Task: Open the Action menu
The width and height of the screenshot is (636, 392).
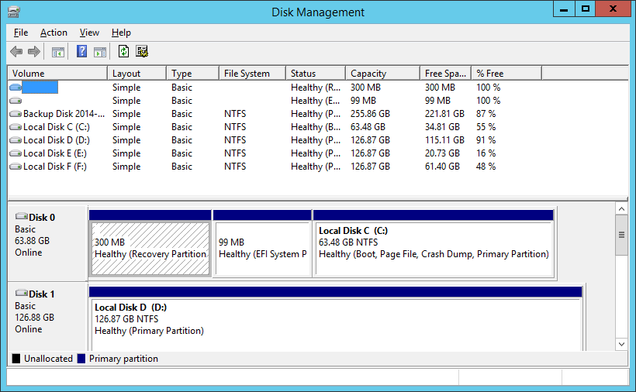Action: tap(54, 33)
